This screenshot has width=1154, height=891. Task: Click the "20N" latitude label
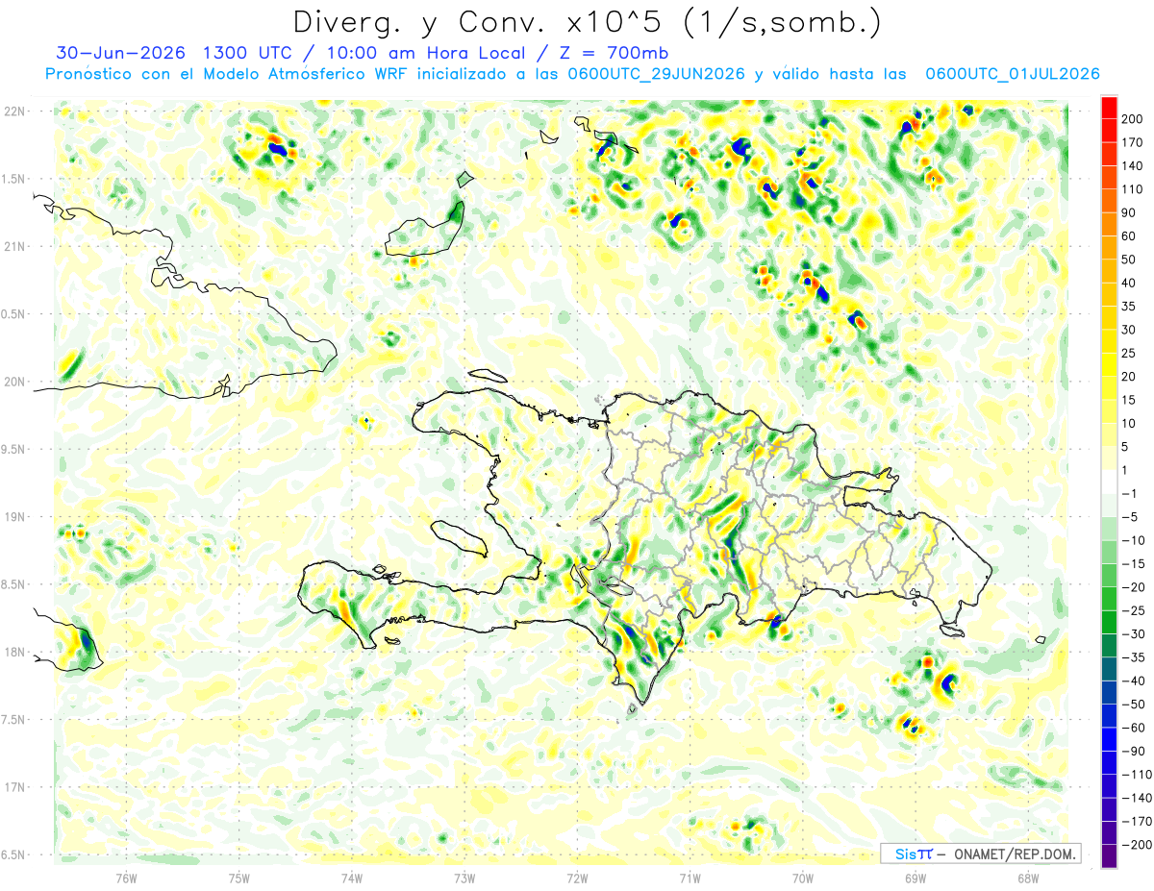16,382
